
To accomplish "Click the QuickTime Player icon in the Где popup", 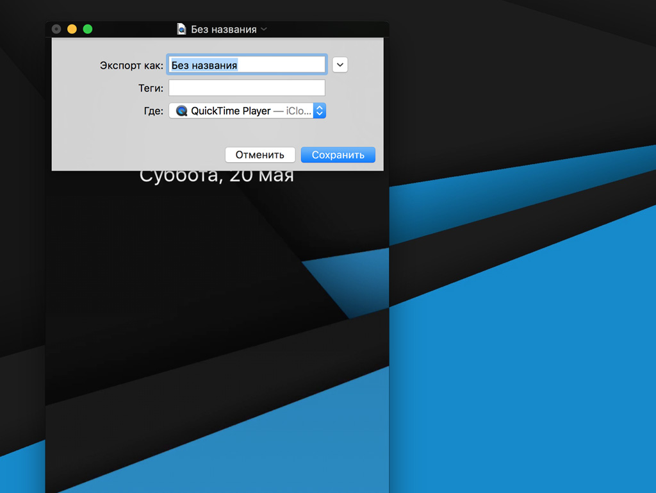I will 181,111.
